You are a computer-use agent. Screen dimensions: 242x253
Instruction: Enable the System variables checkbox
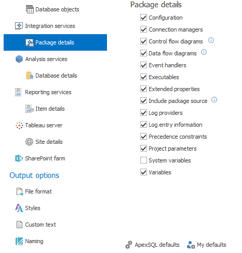[x=143, y=160]
